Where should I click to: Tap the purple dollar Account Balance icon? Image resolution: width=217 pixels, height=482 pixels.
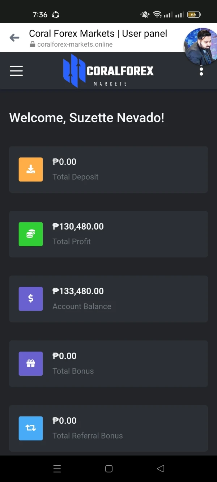(31, 299)
